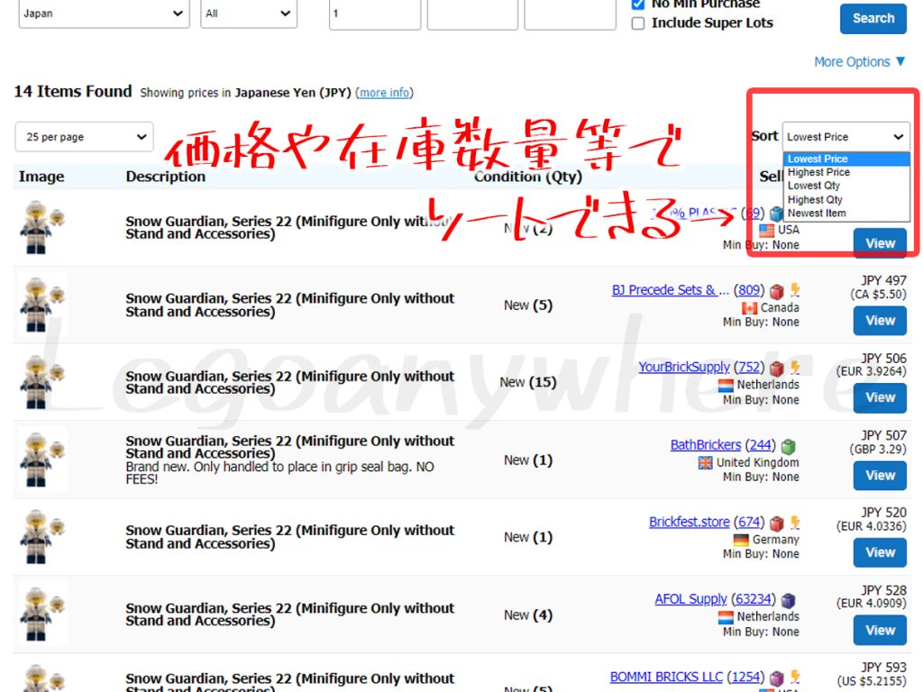Click Snow Guardian thumbnail in BathBrickers row
This screenshot has height=692, width=923.
[41, 460]
